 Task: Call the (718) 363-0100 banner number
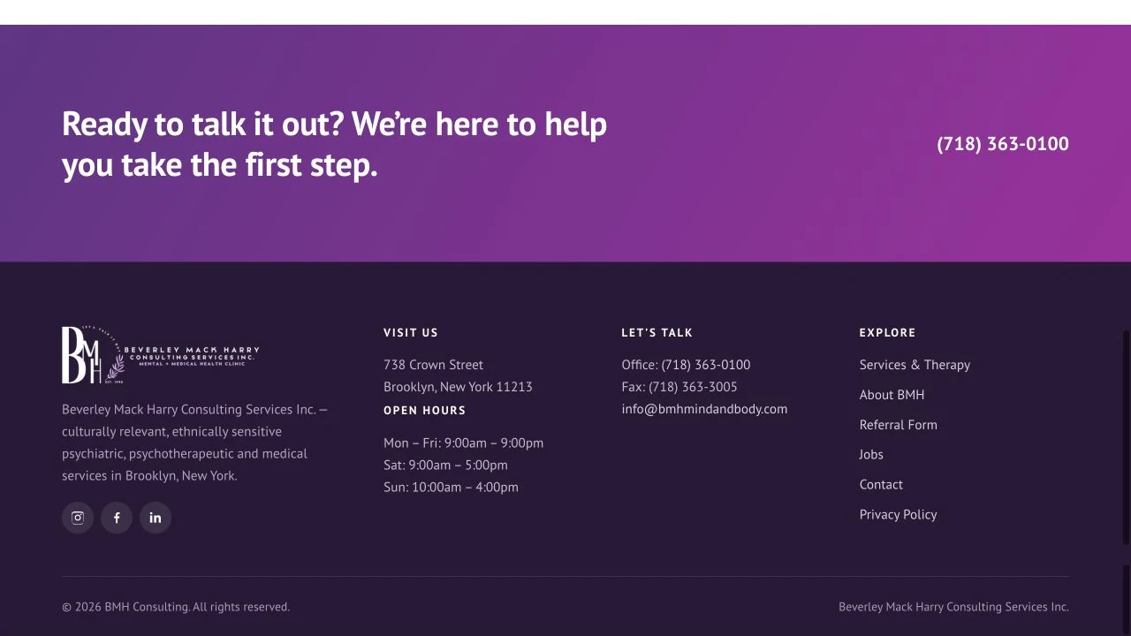(1003, 144)
